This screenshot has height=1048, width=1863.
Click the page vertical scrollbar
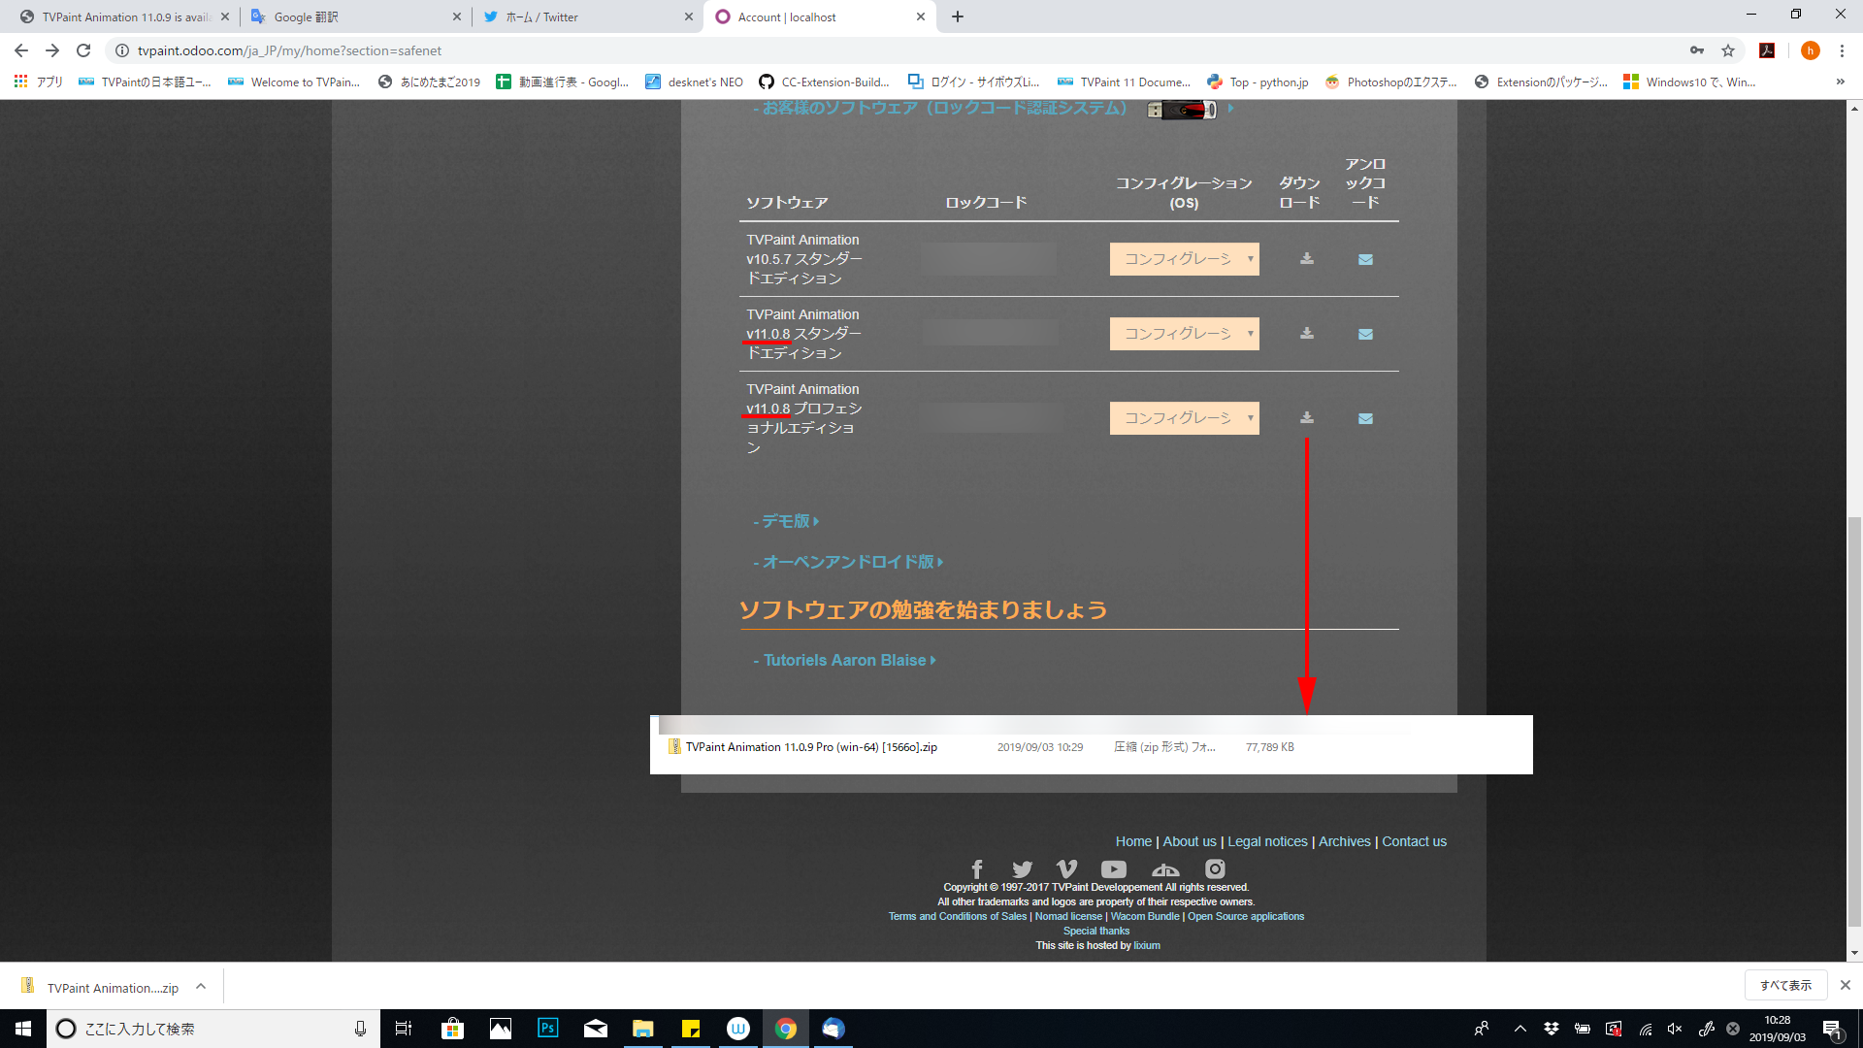(1854, 723)
